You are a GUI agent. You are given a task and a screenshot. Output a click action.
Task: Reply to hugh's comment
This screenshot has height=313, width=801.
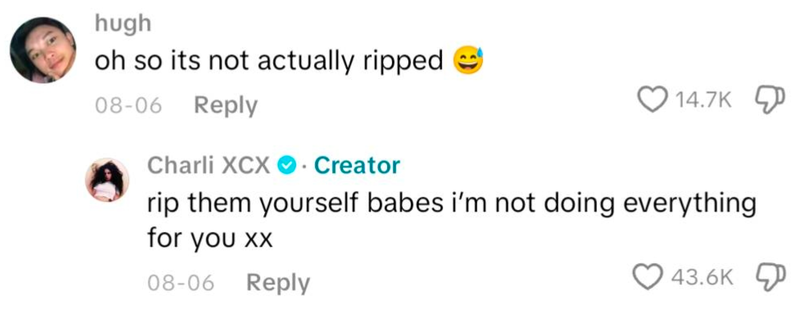tap(226, 105)
